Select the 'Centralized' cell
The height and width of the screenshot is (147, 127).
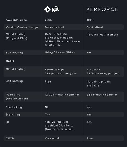(x=95, y=27)
